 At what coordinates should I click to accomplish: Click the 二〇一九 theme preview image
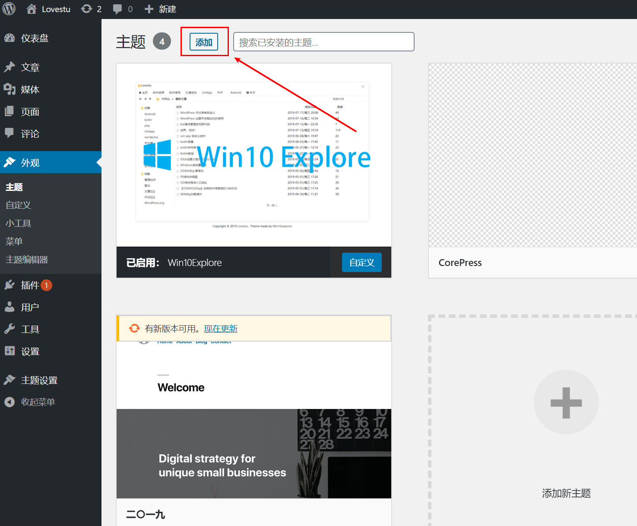click(254, 420)
